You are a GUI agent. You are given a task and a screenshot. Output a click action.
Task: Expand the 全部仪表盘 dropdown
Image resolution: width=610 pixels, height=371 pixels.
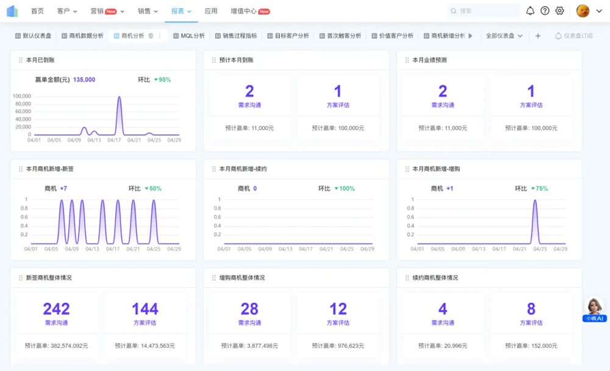[x=504, y=36]
